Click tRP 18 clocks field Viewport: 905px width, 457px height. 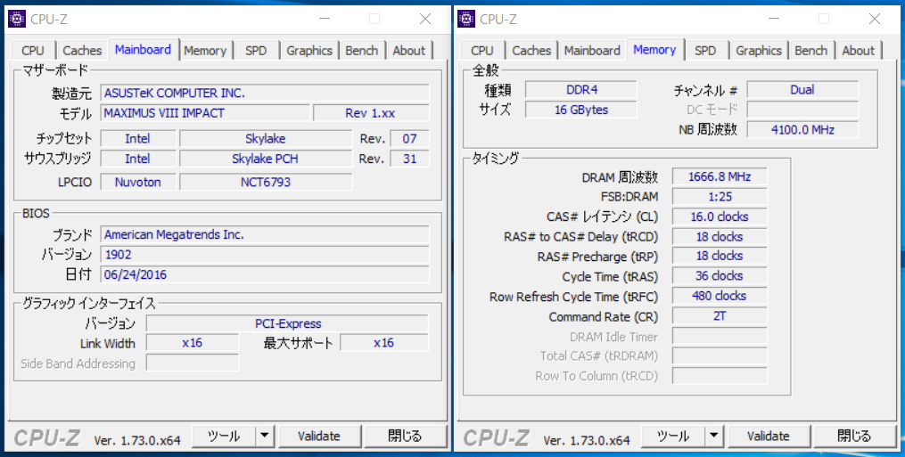[x=720, y=257]
